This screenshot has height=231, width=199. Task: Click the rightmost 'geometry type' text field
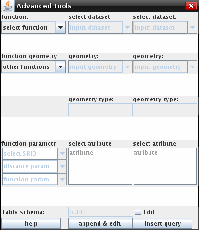165,110
